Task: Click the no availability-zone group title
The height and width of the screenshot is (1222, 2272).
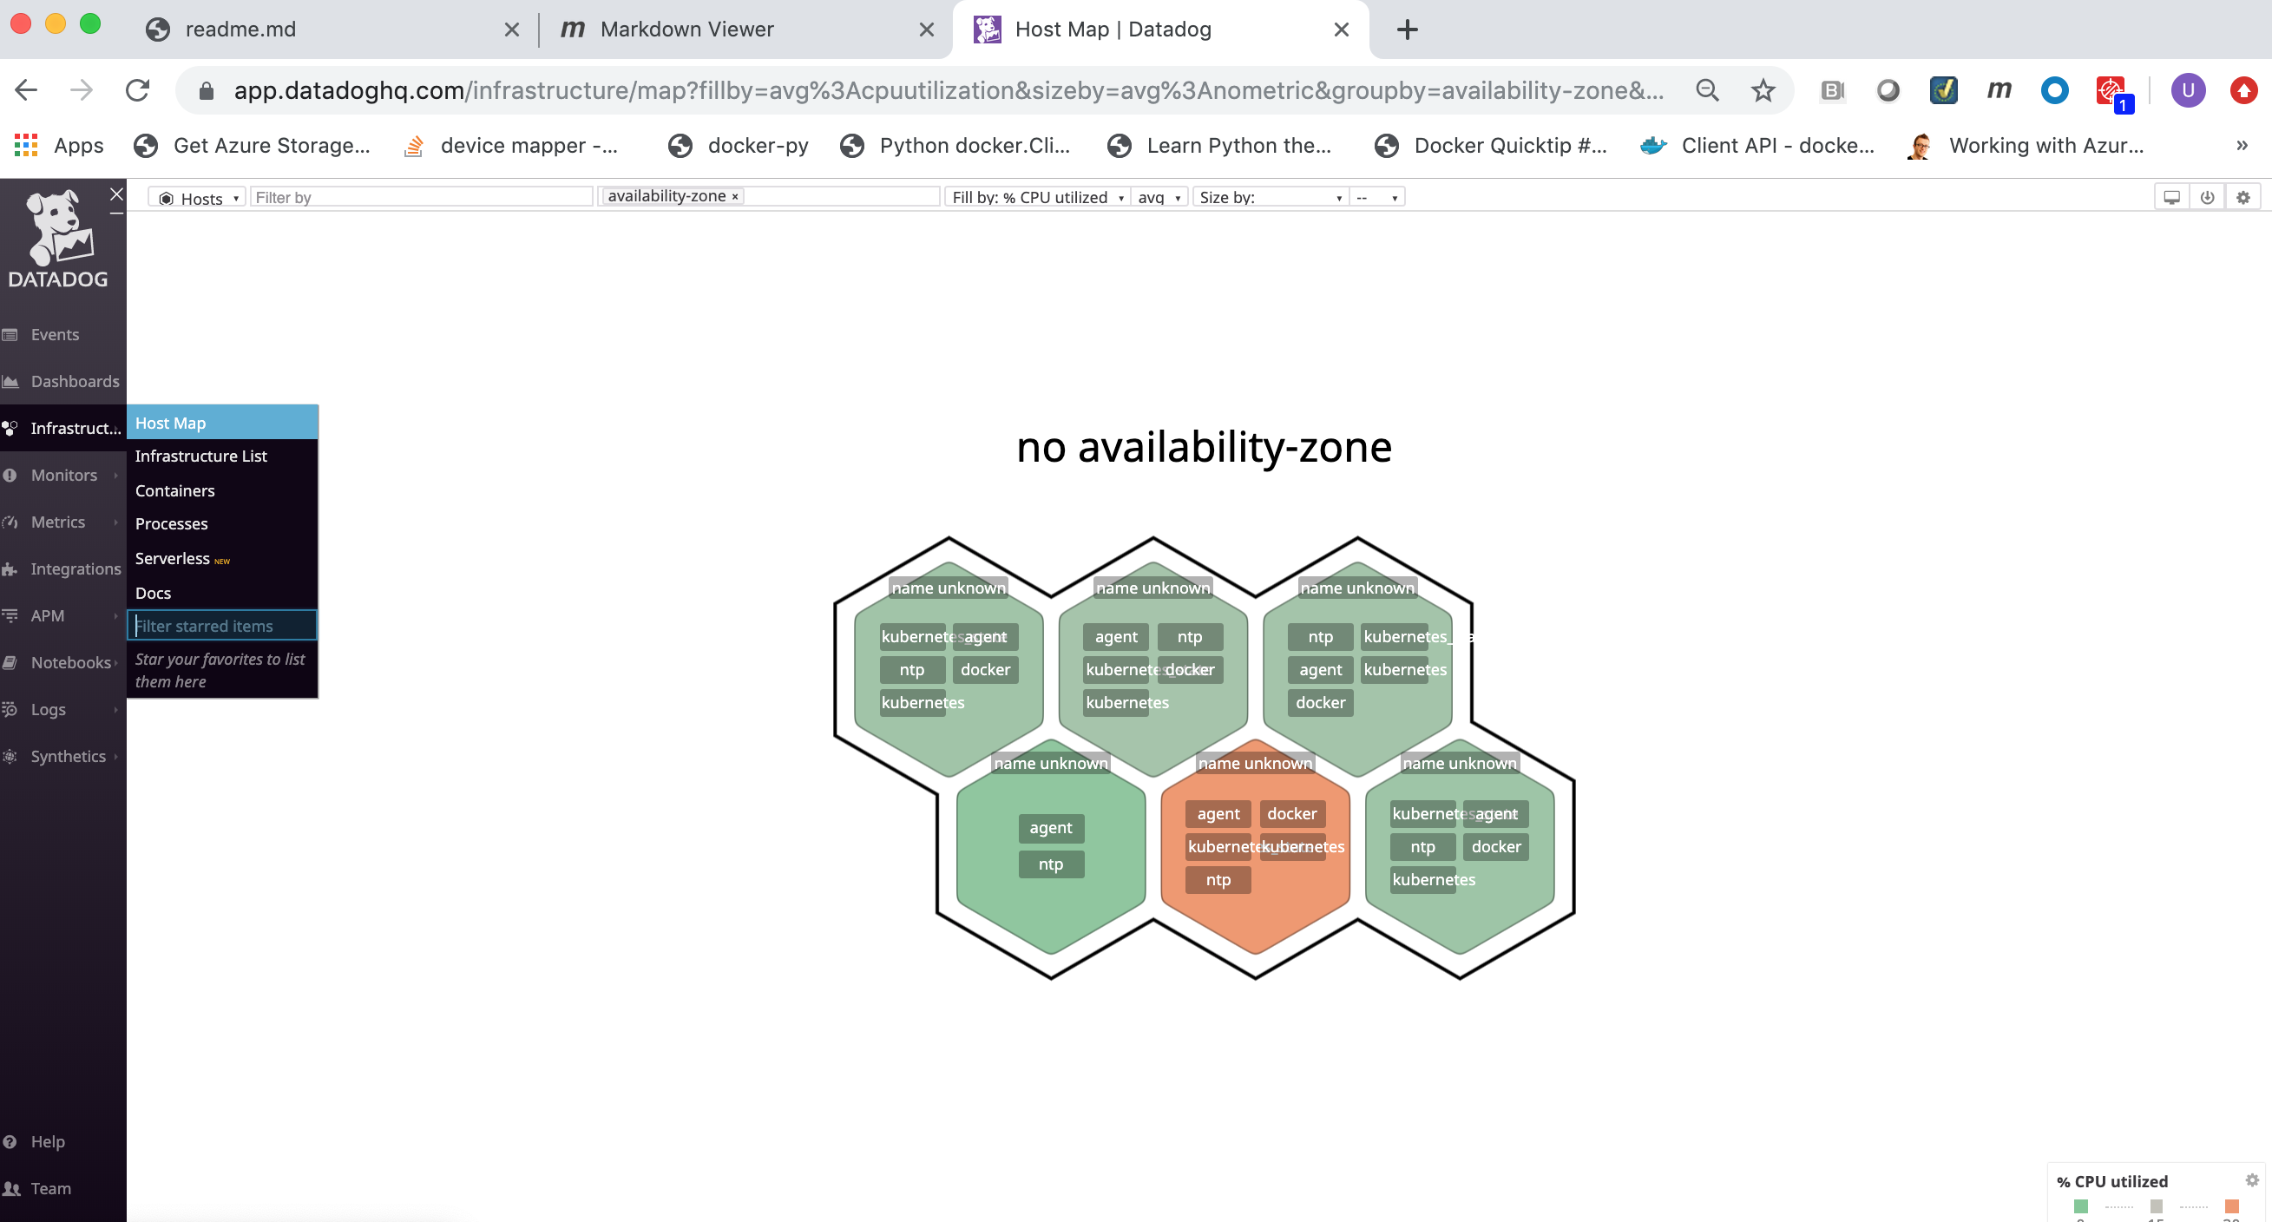Action: click(1204, 446)
